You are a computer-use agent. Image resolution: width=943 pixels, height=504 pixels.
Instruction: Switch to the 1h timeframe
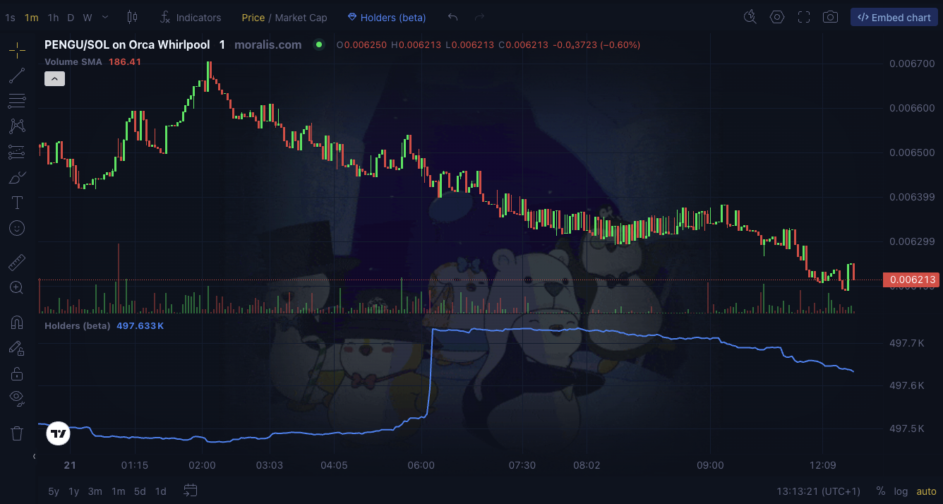(53, 17)
